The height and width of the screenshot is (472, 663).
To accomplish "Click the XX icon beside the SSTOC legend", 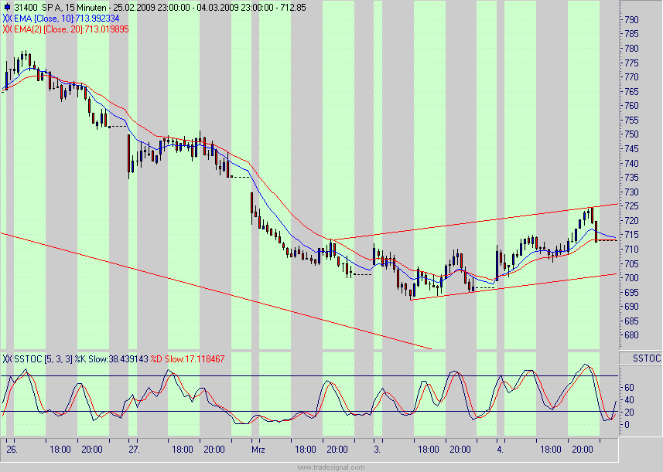I will click(7, 359).
